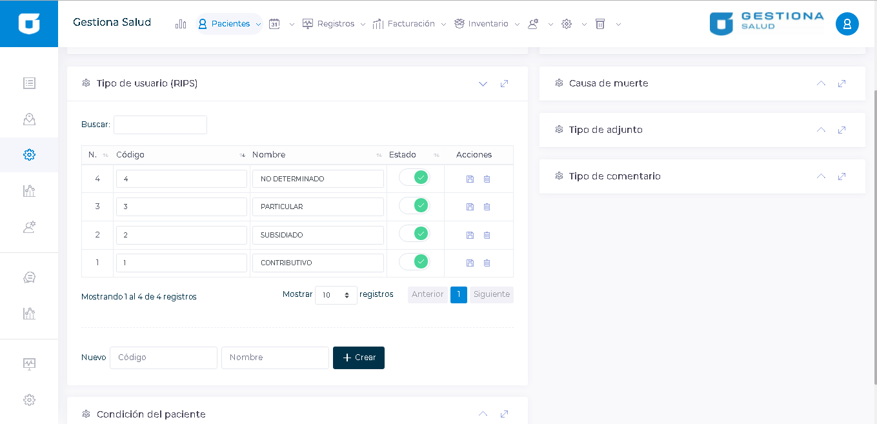Click the Crear button

[x=359, y=358]
